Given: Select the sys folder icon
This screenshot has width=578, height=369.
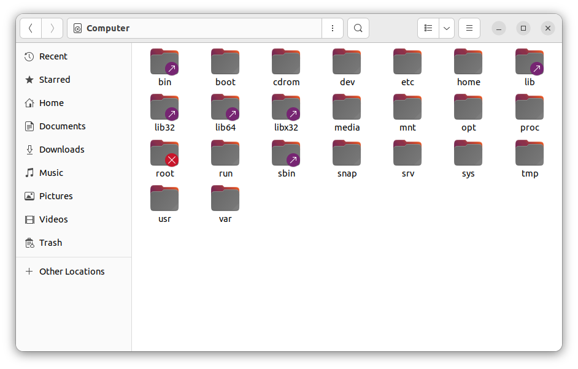Looking at the screenshot, I should (x=469, y=153).
